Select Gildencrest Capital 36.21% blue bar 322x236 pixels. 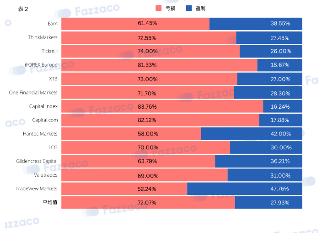(x=258, y=161)
